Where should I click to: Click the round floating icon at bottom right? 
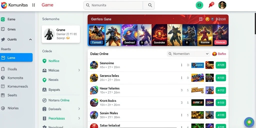point(249,122)
